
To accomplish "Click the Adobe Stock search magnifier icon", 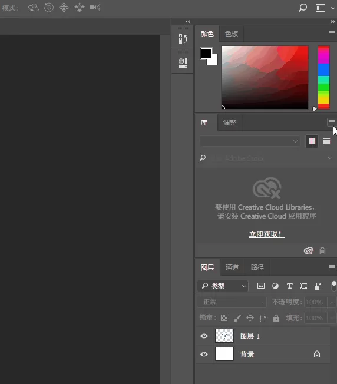I will [x=203, y=158].
